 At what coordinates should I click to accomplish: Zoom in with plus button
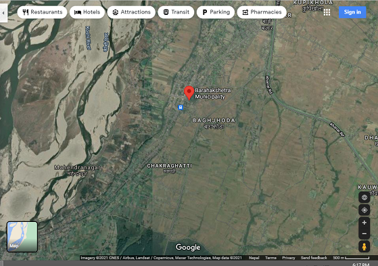pyautogui.click(x=364, y=223)
